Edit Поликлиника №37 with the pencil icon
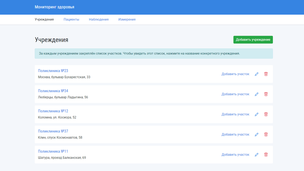The height and width of the screenshot is (171, 304). click(257, 135)
